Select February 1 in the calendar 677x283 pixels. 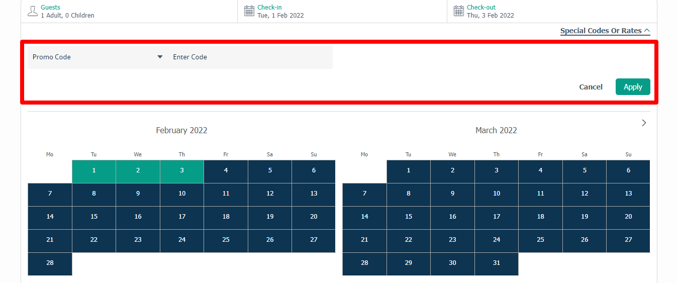pos(94,171)
